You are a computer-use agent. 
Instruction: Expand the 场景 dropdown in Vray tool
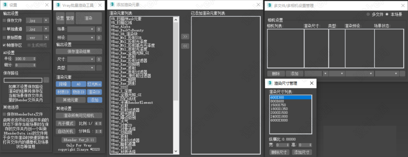[81, 29]
